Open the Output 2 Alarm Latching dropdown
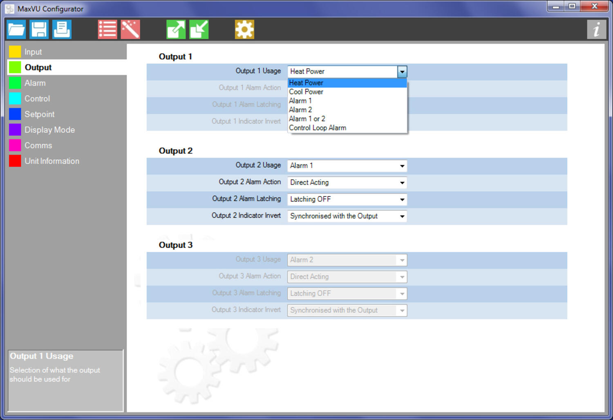 coord(402,199)
